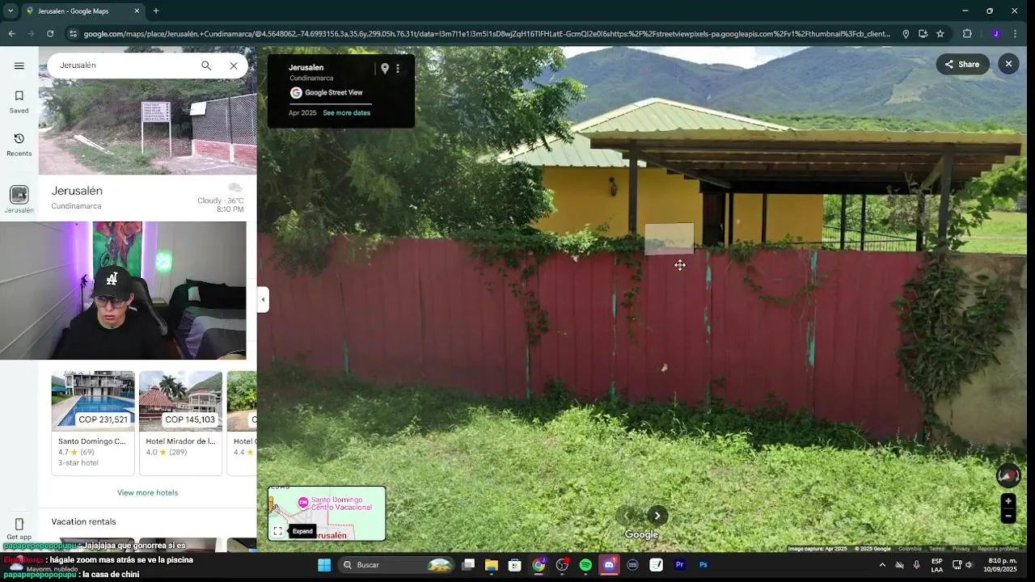The width and height of the screenshot is (1035, 582).
Task: Close the Jerusalén - Google Maps tab
Action: 137,11
